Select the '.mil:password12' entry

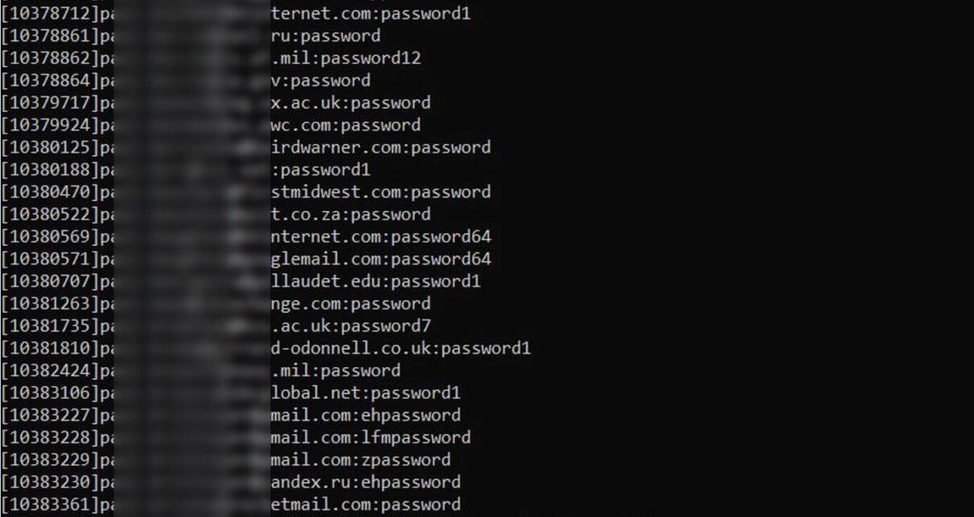(346, 59)
